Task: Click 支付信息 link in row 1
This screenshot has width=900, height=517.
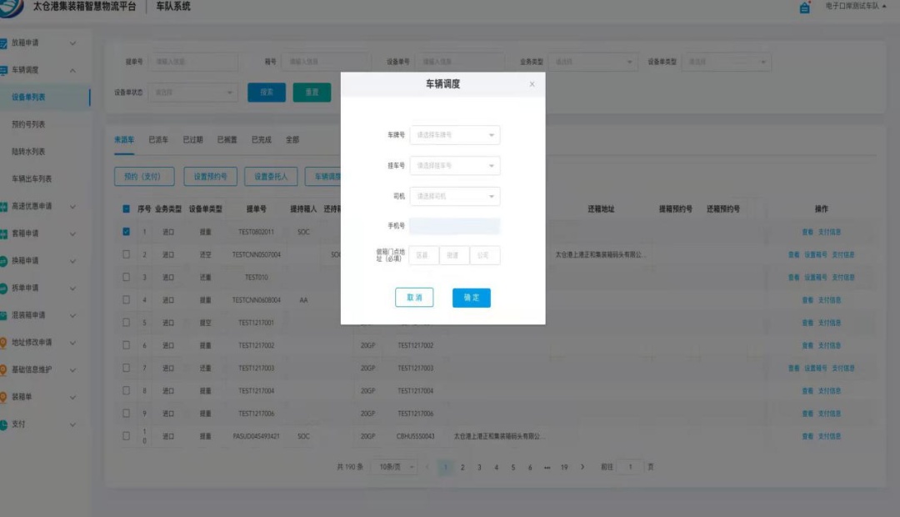Action: click(x=829, y=232)
